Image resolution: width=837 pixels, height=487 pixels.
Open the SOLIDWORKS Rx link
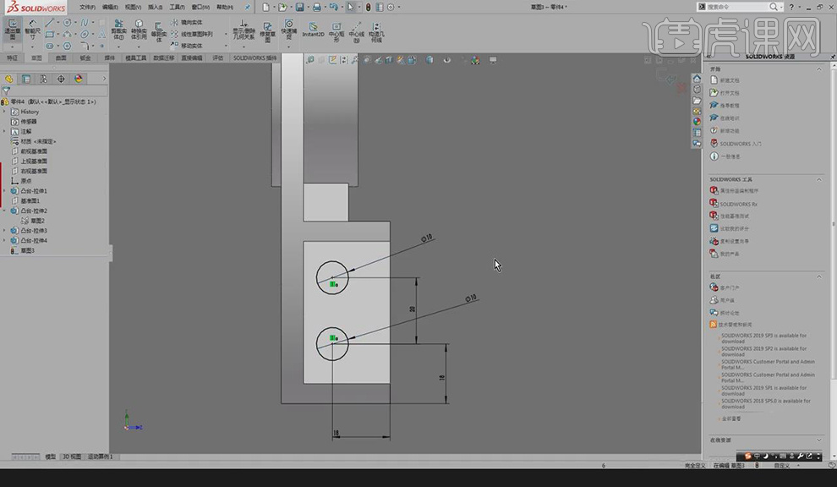click(x=737, y=204)
